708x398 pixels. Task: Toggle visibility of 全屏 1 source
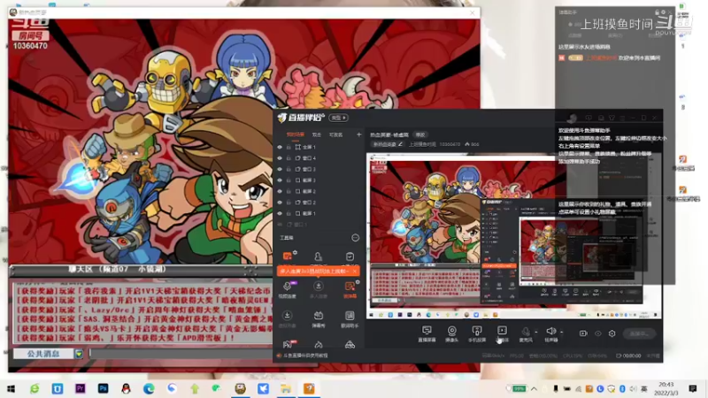pyautogui.click(x=280, y=147)
